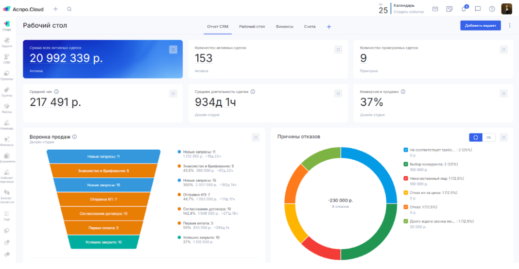519x269 pixels.
Task: Add a new dashboard tab with plus
Action: click(329, 27)
